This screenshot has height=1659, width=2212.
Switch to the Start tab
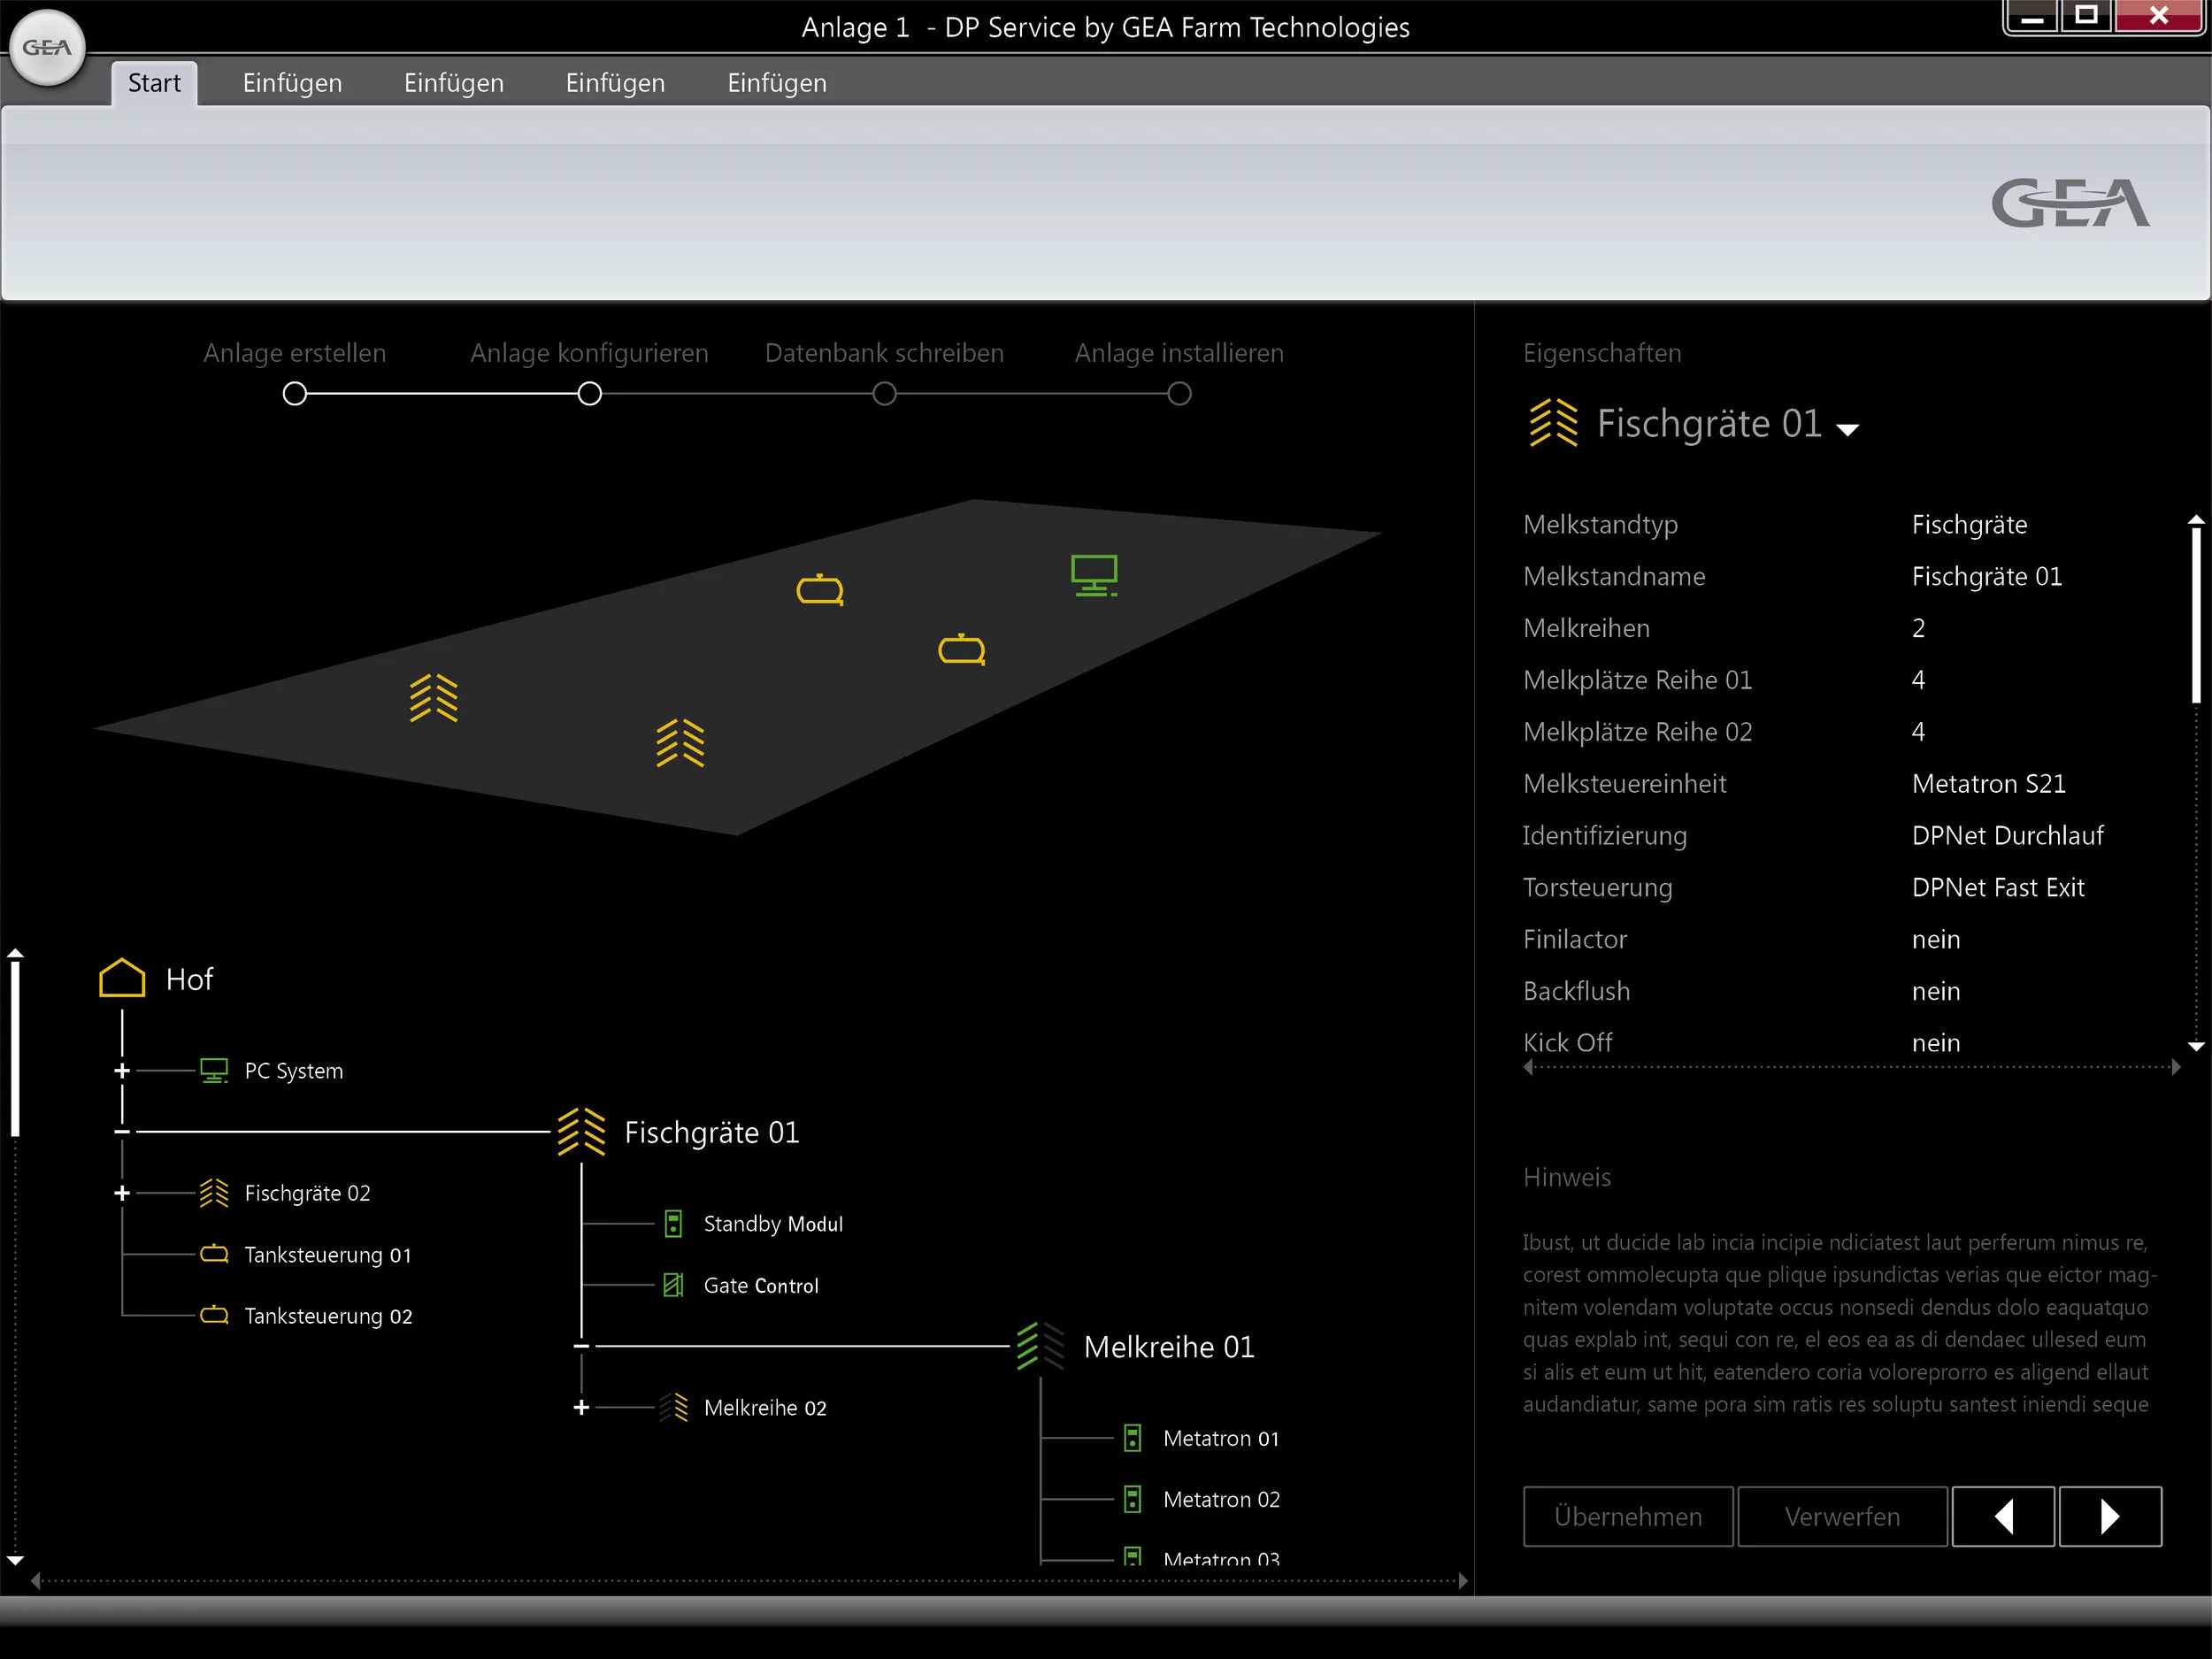point(154,83)
